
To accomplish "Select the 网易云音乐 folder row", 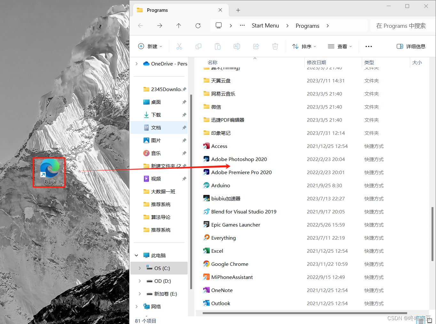I will (x=312, y=94).
